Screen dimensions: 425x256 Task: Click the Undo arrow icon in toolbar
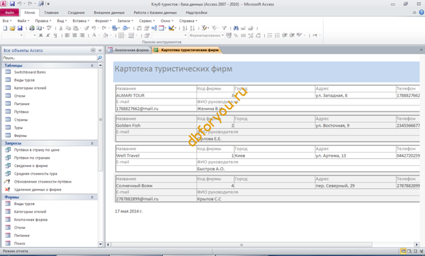(x=93, y=28)
